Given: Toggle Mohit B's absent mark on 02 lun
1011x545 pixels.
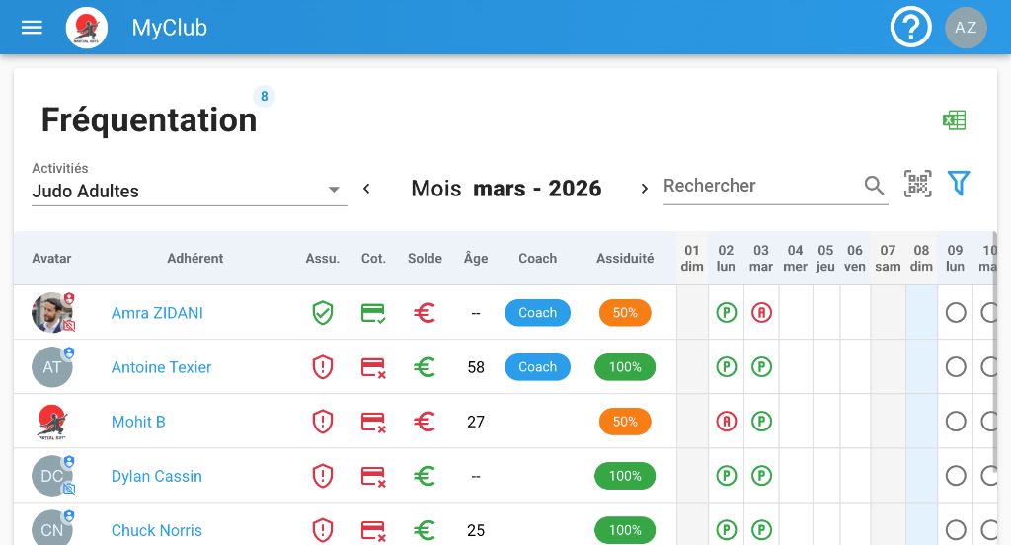Looking at the screenshot, I should [726, 422].
